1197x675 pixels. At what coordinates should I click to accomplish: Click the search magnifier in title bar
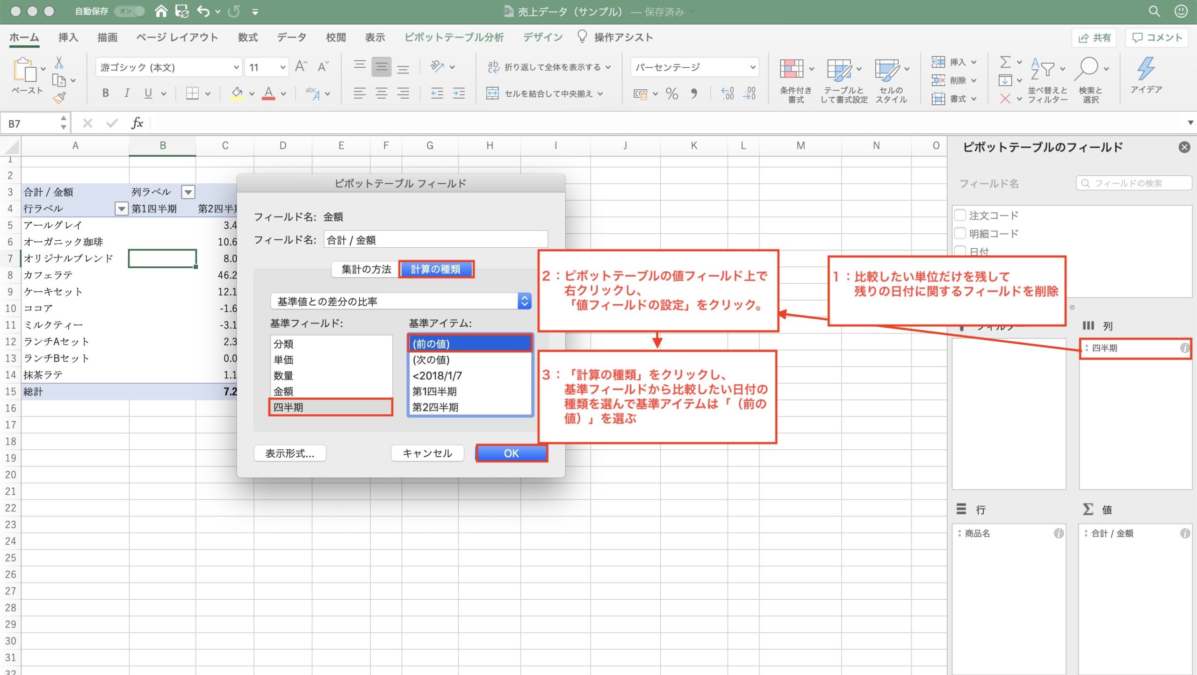[1154, 11]
